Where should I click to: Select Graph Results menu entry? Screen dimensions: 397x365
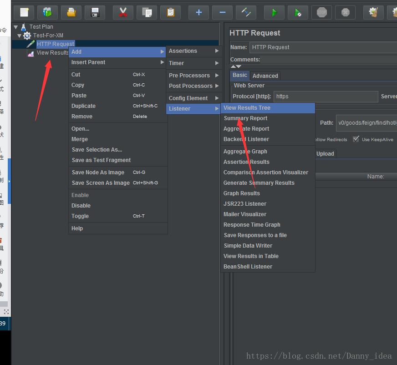pyautogui.click(x=268, y=193)
